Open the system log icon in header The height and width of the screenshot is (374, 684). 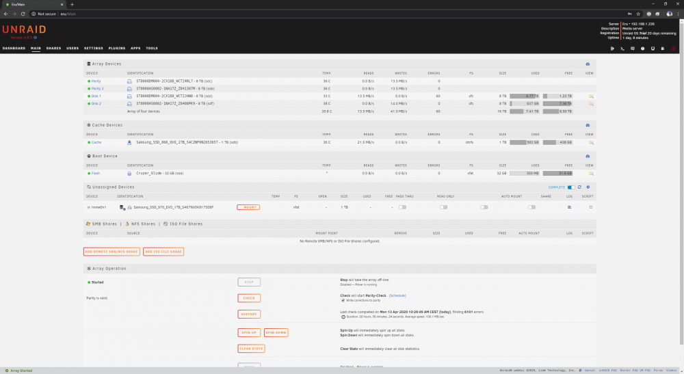point(663,49)
